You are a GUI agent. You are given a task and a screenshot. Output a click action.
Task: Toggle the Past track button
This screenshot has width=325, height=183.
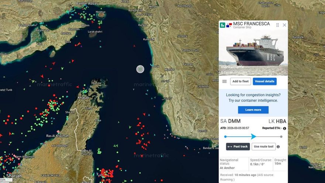point(238,146)
